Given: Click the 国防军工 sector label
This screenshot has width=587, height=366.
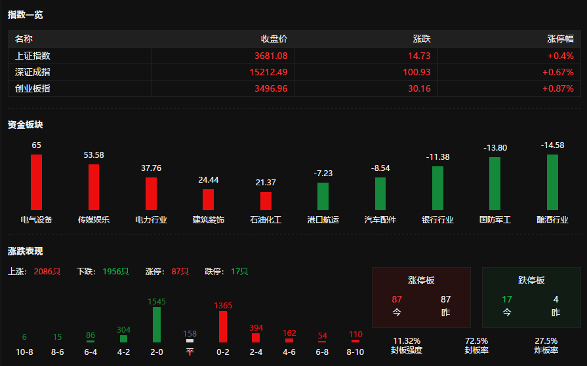Looking at the screenshot, I should [495, 220].
